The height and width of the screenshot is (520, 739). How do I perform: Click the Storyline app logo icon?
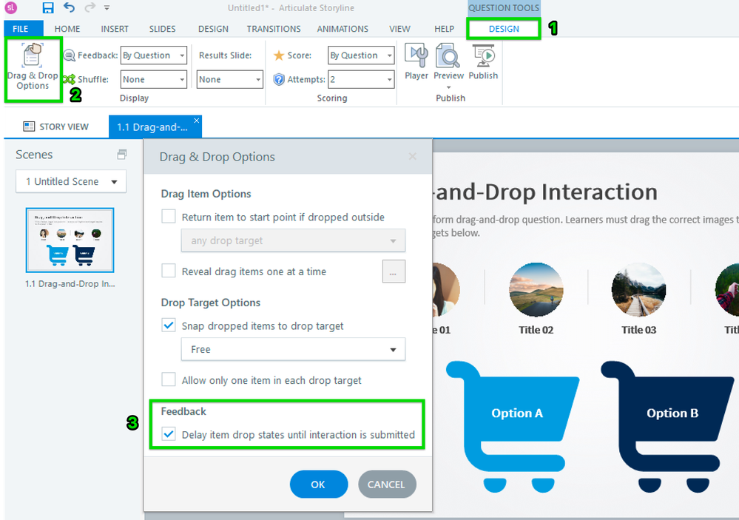11,7
